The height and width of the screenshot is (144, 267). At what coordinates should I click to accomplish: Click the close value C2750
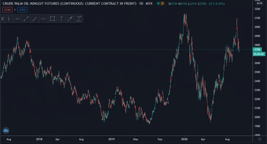(202, 4)
